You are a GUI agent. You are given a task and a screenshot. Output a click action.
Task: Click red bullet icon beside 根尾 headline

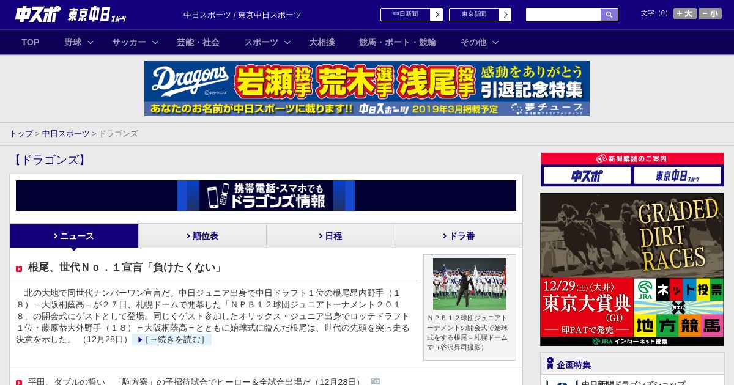click(x=19, y=269)
